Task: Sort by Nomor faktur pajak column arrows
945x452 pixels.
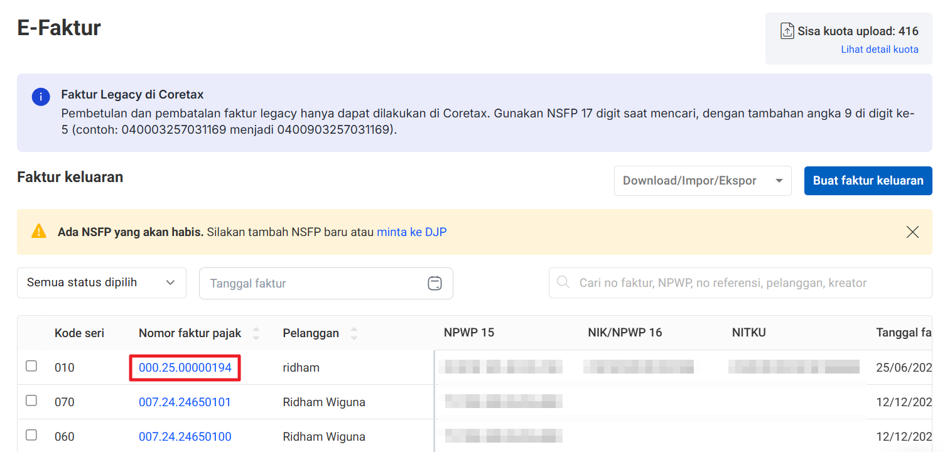Action: coord(256,333)
